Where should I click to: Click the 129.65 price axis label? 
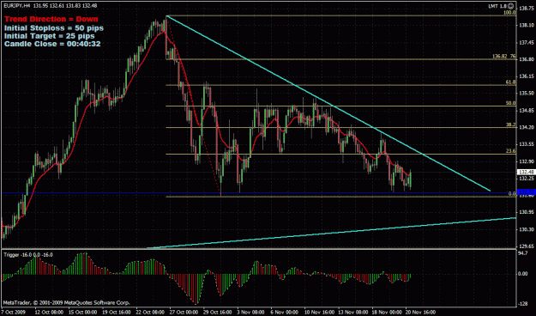(x=527, y=246)
